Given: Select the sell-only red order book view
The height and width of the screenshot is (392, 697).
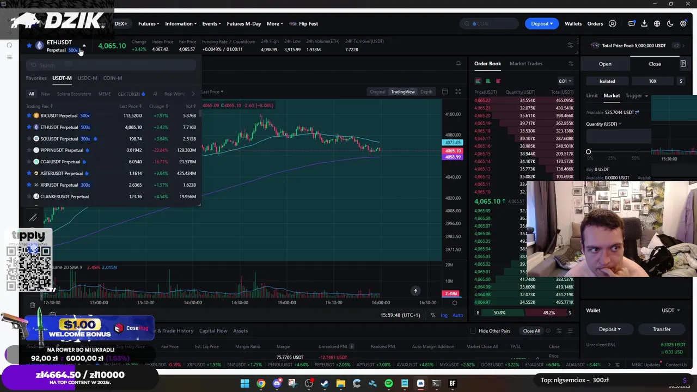Looking at the screenshot, I should pos(498,81).
